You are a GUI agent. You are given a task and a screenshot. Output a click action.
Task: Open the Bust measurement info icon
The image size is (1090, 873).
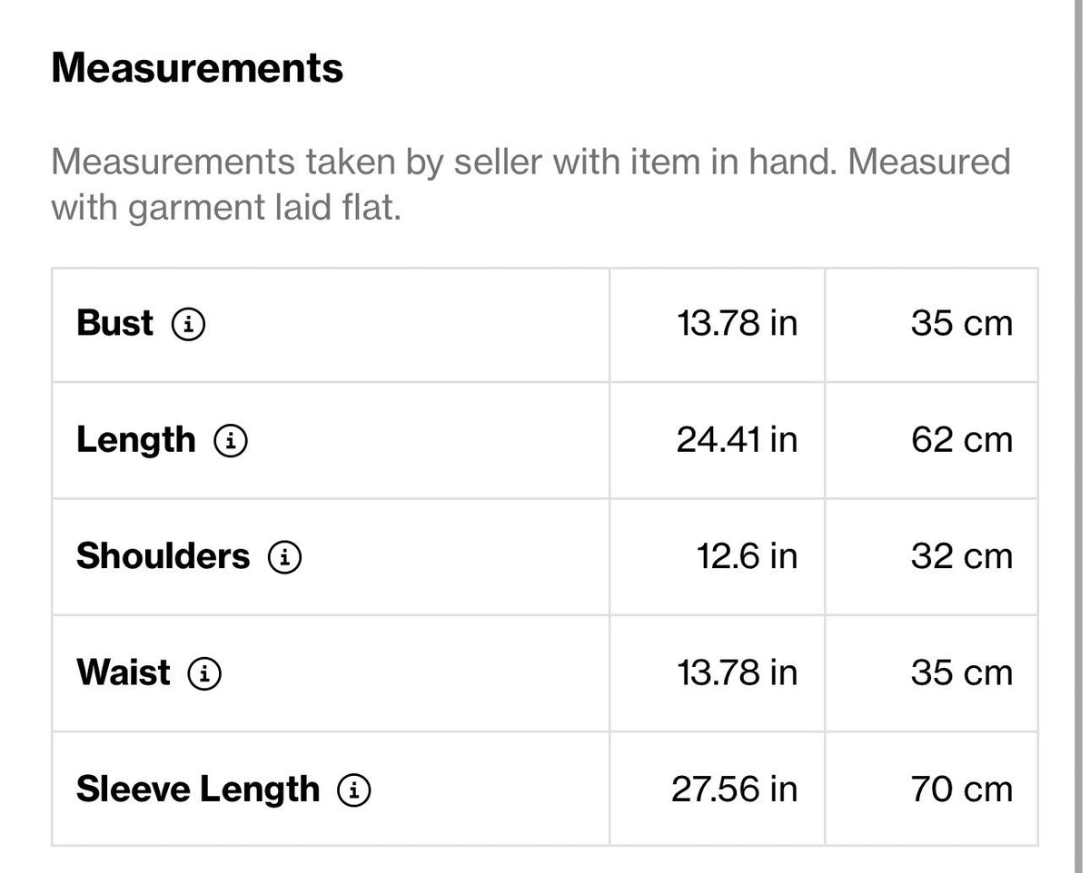tap(189, 323)
